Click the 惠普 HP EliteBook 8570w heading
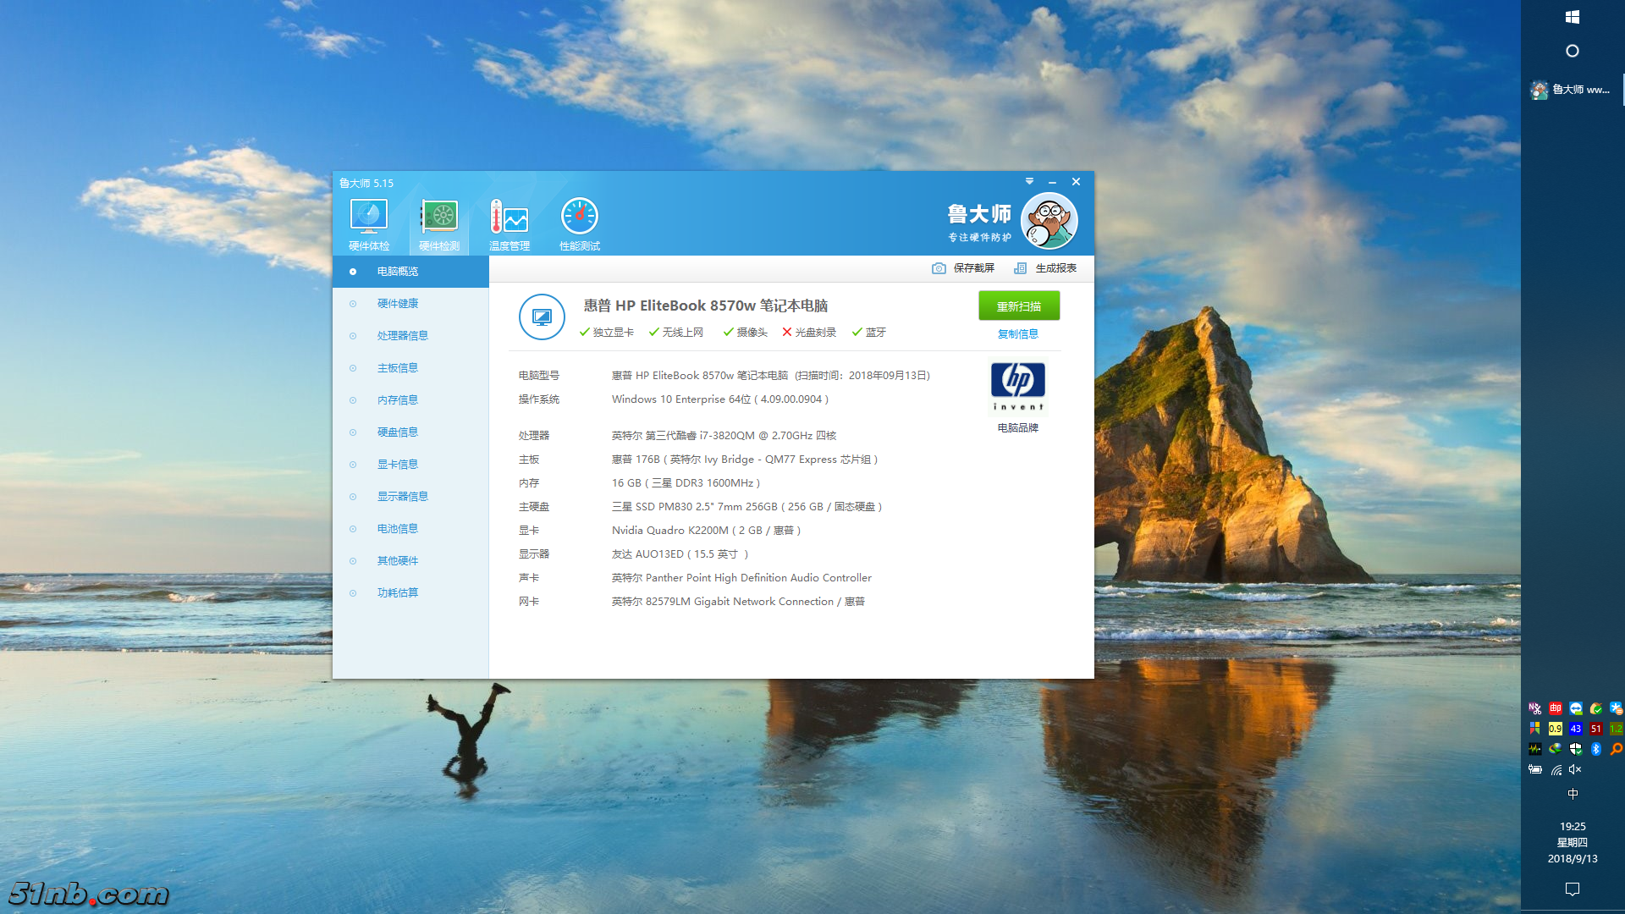The width and height of the screenshot is (1625, 914). click(x=706, y=306)
